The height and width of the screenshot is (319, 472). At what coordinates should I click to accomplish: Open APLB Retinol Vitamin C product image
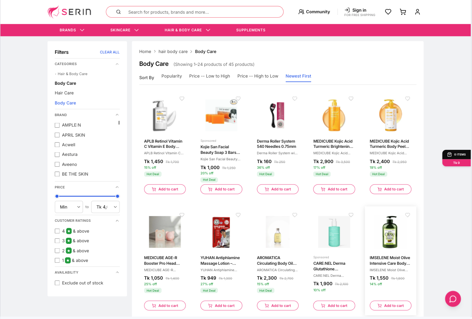pyautogui.click(x=164, y=115)
